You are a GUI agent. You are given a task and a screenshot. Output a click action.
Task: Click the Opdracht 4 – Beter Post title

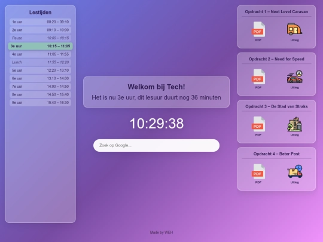coord(276,154)
